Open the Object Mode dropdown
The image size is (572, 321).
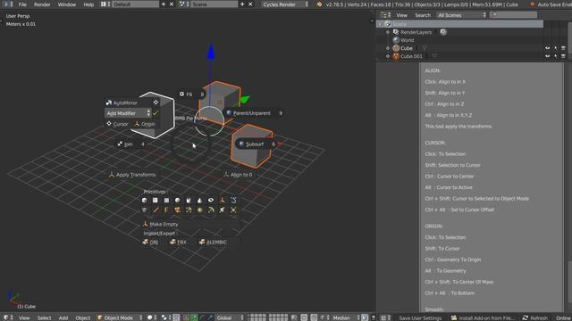pos(120,317)
